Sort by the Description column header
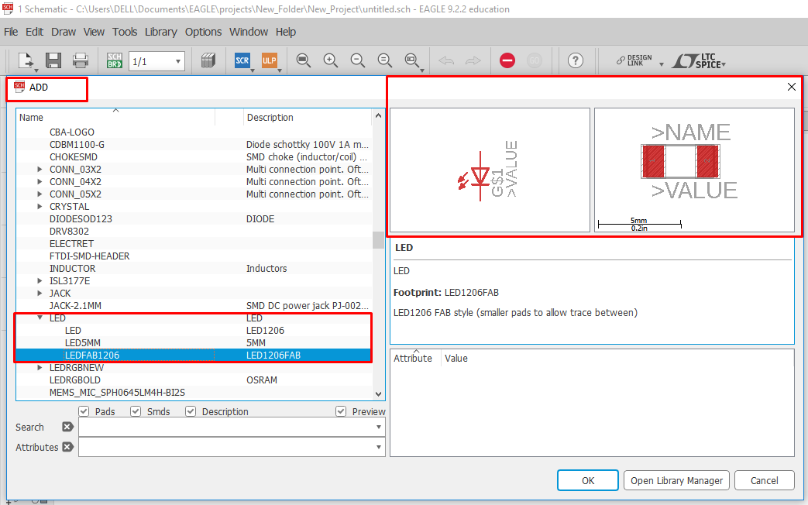Screen dimensions: 808x505 308,118
